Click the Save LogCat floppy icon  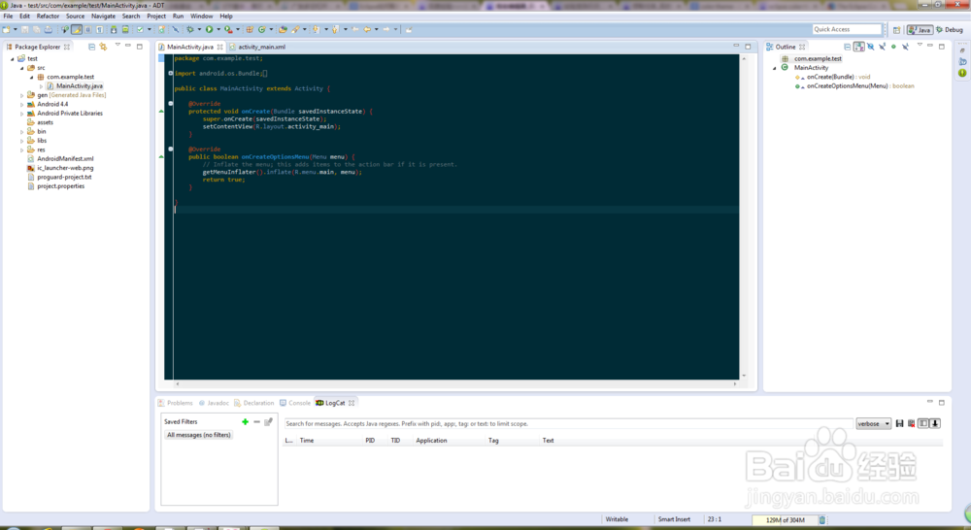pos(899,424)
